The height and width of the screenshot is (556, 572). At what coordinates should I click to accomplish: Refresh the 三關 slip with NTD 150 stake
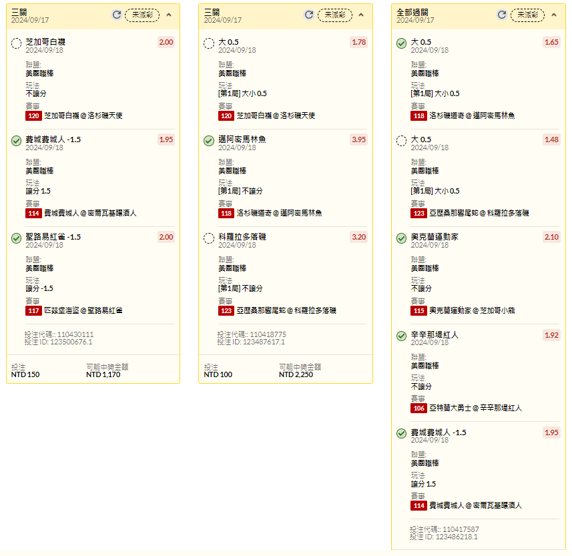click(x=117, y=15)
